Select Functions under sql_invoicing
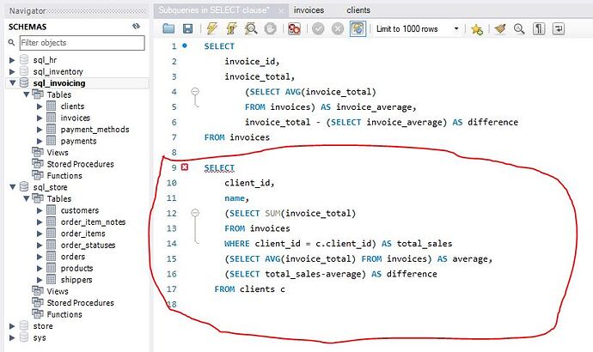 64,176
